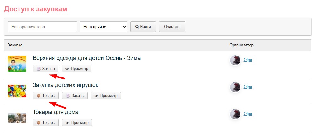Click Olga's avatar in the first row
The width and height of the screenshot is (315, 133).
coord(235,60)
